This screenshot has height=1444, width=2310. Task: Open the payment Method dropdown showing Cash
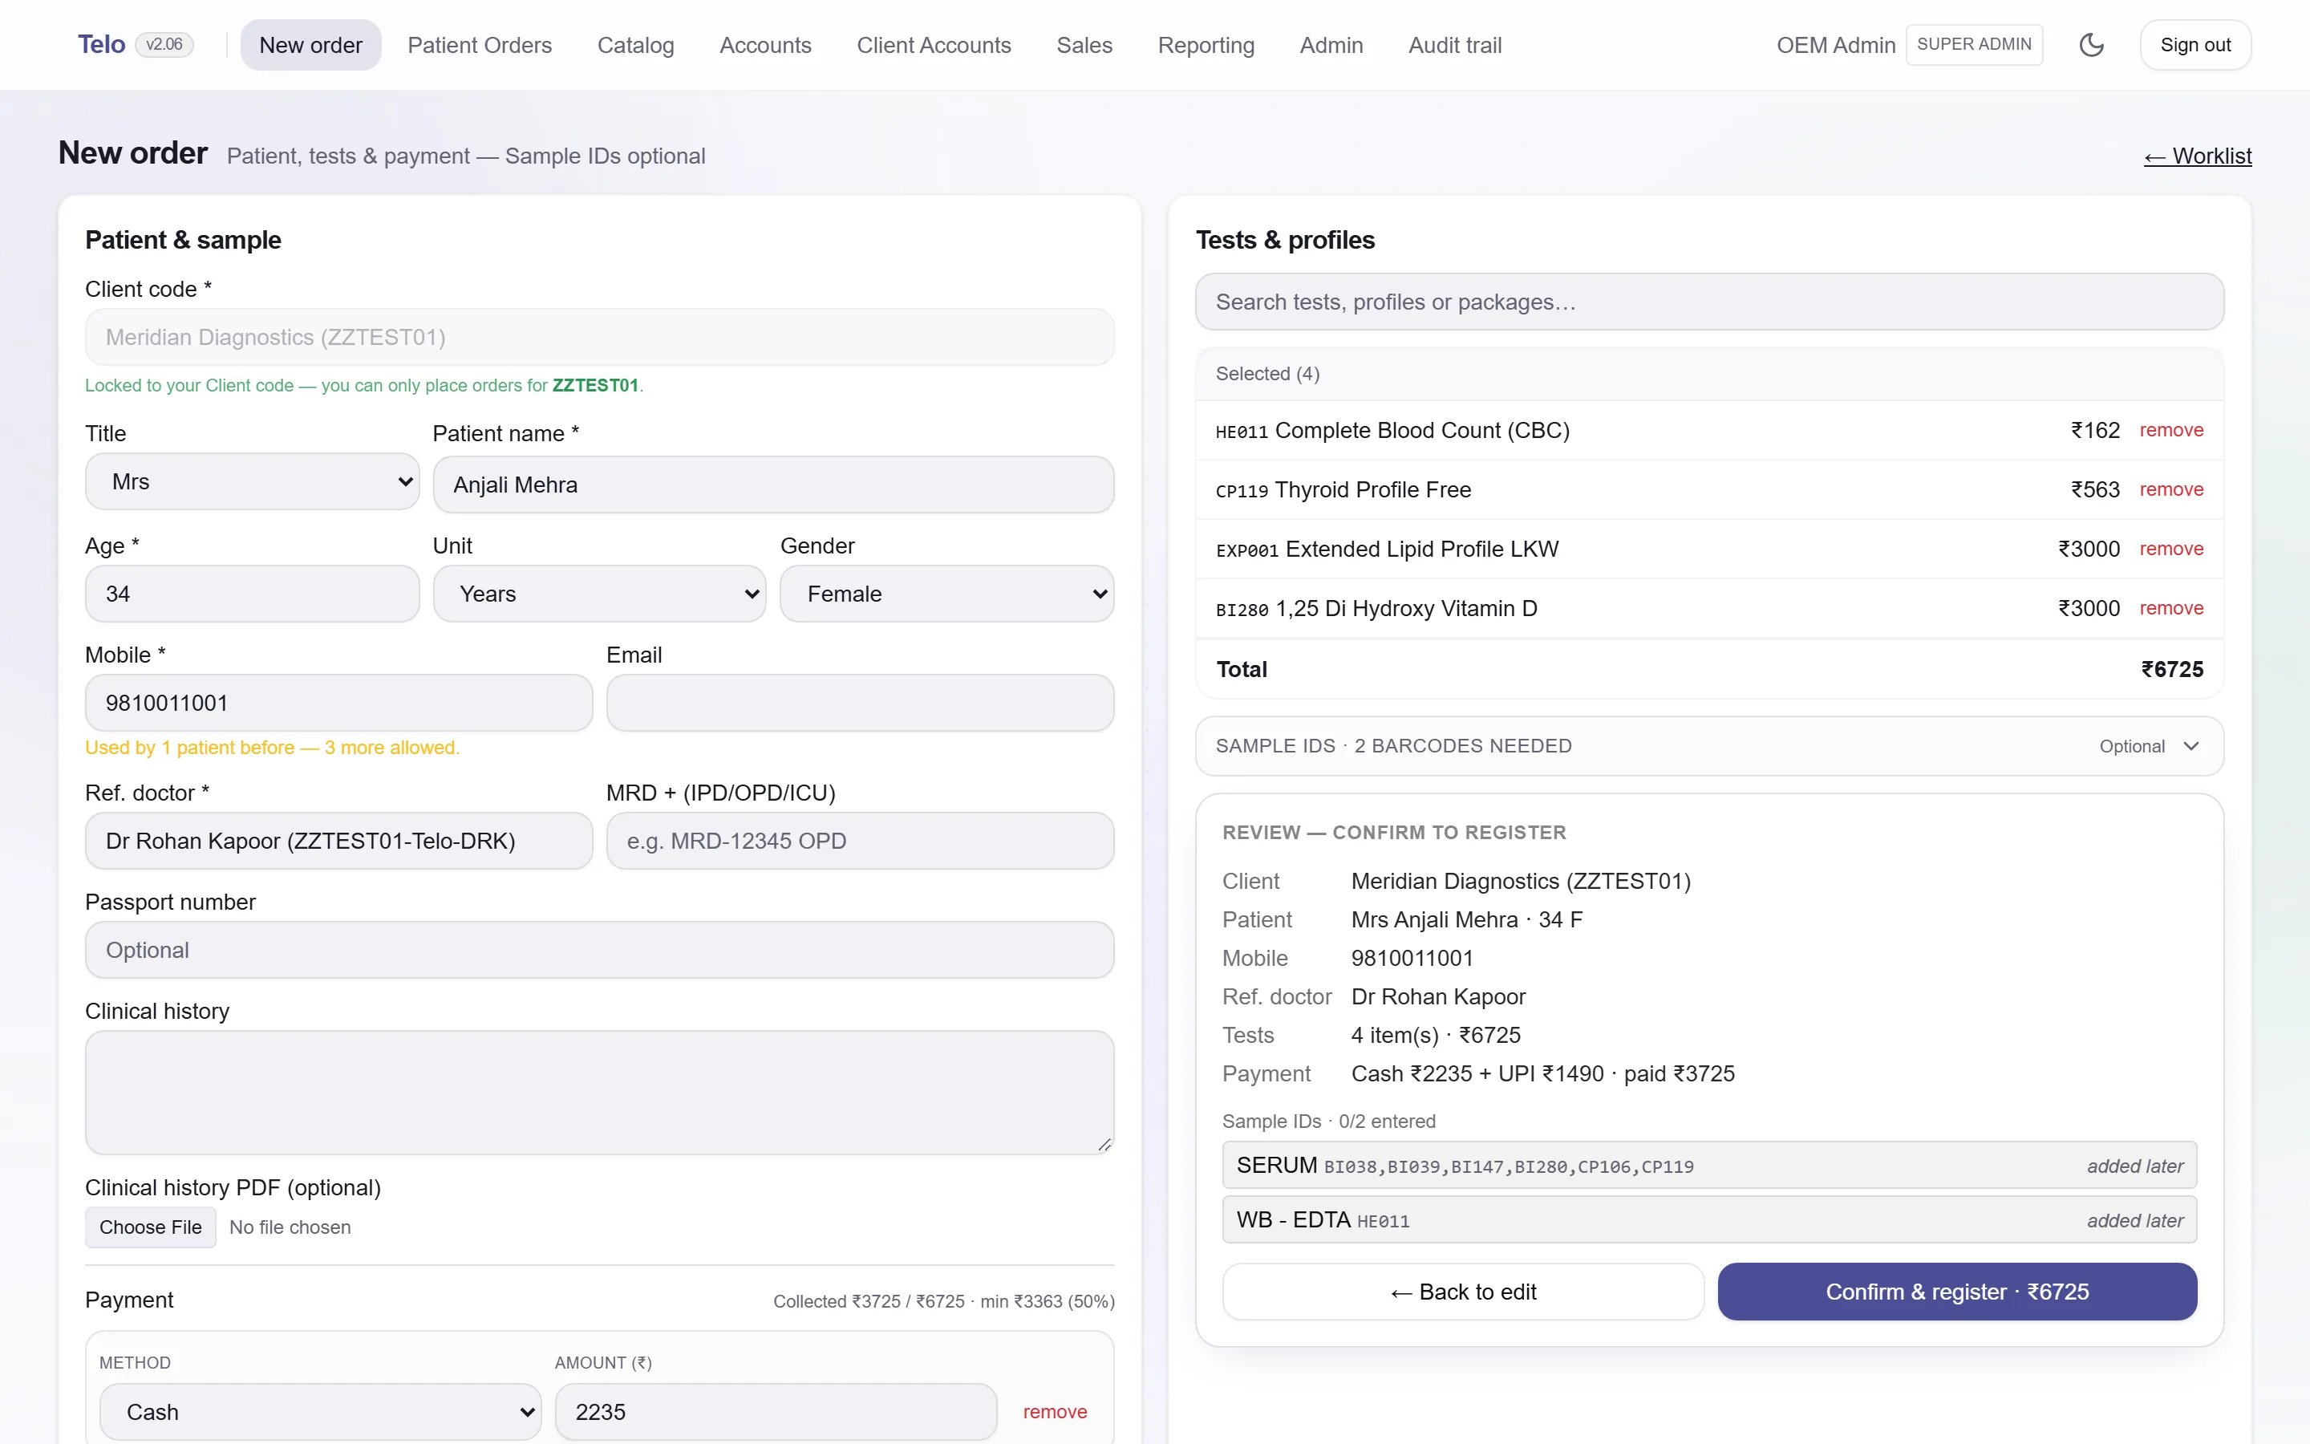coord(321,1412)
